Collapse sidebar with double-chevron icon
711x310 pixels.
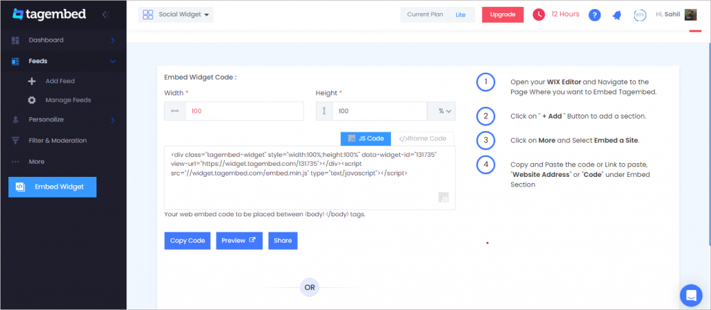[106, 15]
